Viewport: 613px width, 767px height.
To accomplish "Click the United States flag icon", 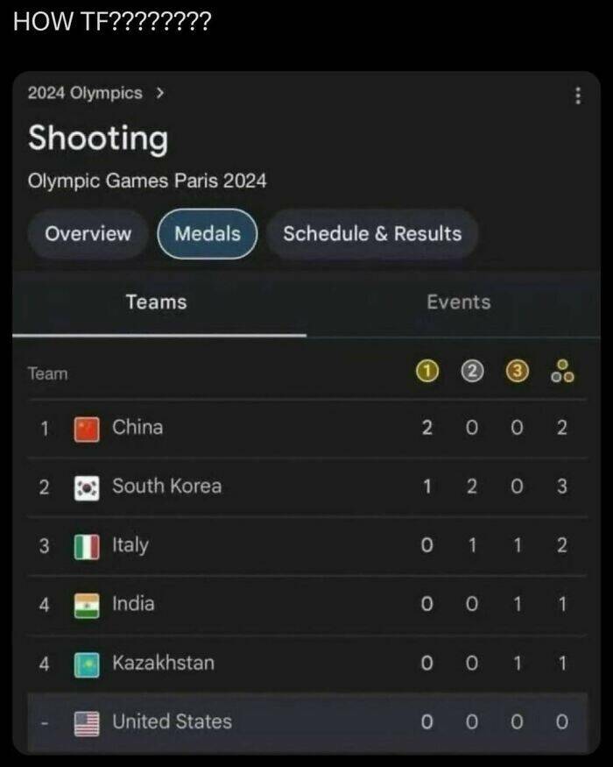I will click(x=87, y=722).
